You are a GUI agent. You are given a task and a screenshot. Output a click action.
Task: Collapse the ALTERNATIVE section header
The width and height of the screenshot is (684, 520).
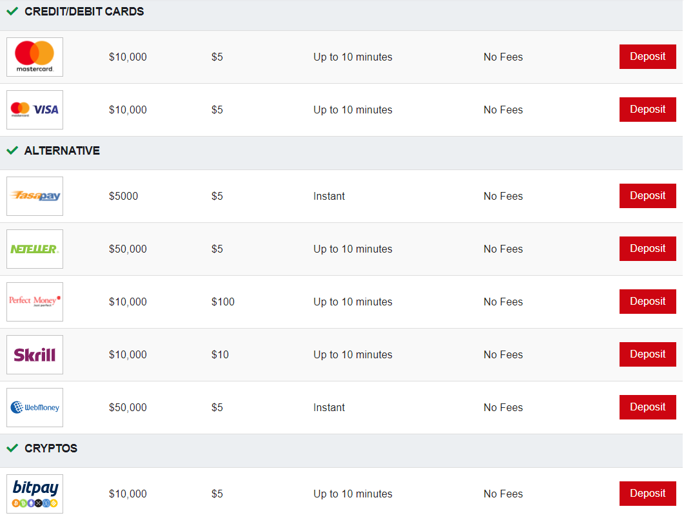tap(341, 153)
